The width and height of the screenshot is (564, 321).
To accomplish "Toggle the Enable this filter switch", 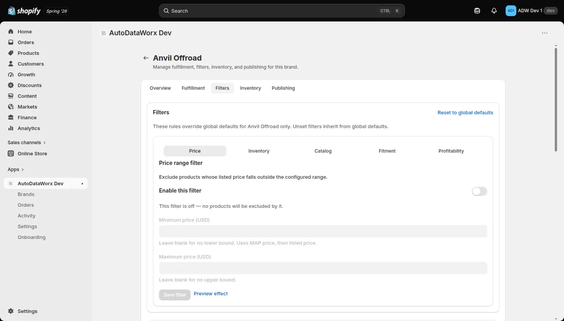I will click(x=479, y=191).
